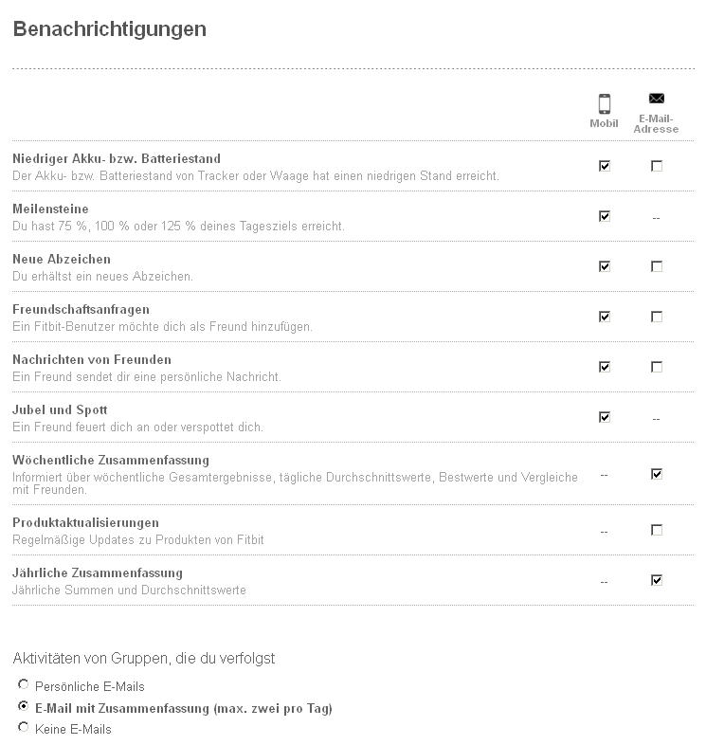
Task: Disable Mobil notification for Neue Abzeichen
Action: tap(605, 266)
